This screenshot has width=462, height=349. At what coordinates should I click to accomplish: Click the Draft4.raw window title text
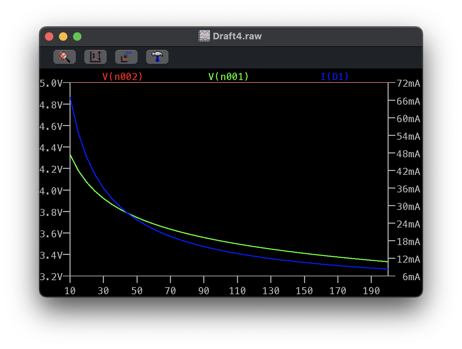(x=237, y=36)
